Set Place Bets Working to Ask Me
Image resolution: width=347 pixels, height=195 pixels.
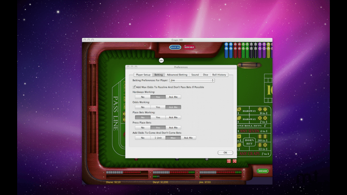tap(173, 117)
